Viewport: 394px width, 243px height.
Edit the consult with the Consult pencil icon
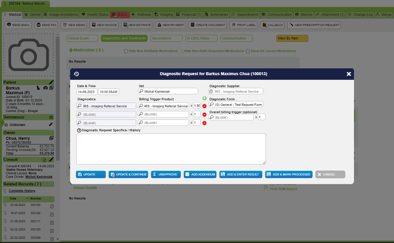pos(51,159)
